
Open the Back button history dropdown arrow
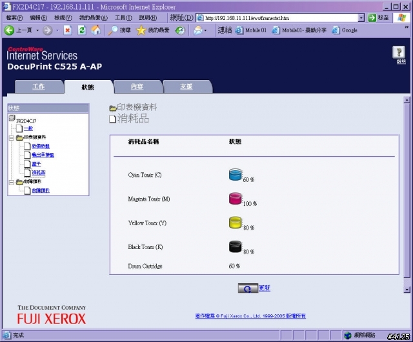click(x=37, y=30)
